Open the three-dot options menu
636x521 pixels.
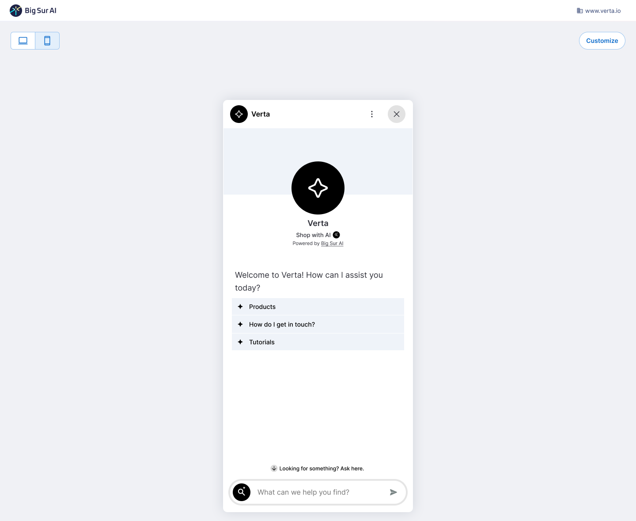(x=372, y=114)
